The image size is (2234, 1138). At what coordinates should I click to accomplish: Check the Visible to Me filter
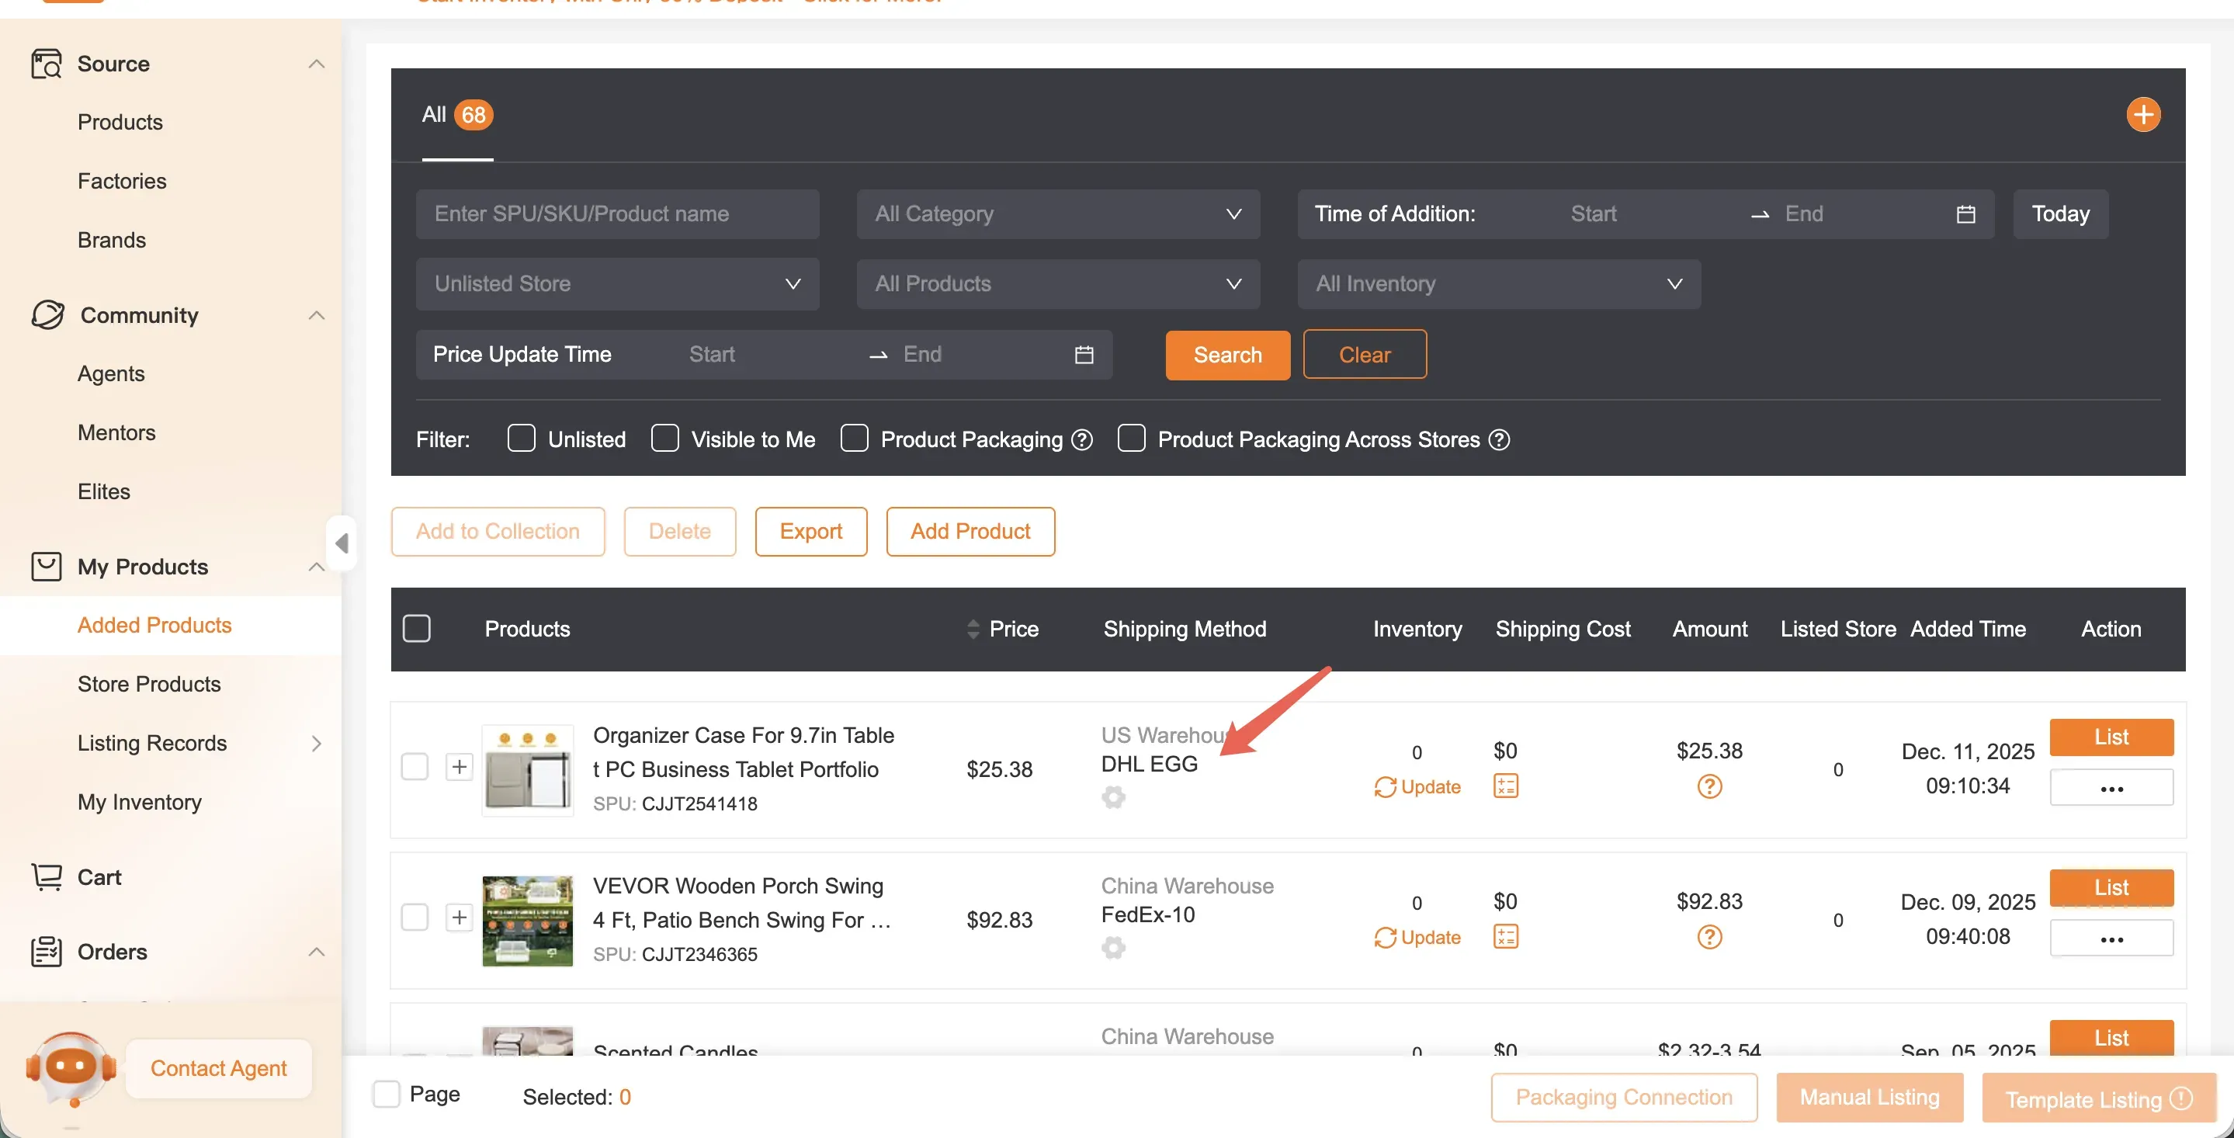664,438
